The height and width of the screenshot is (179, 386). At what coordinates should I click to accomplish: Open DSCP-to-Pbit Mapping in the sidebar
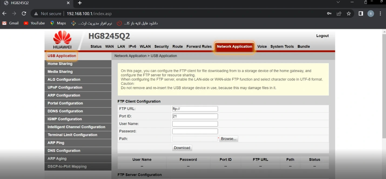click(x=78, y=166)
